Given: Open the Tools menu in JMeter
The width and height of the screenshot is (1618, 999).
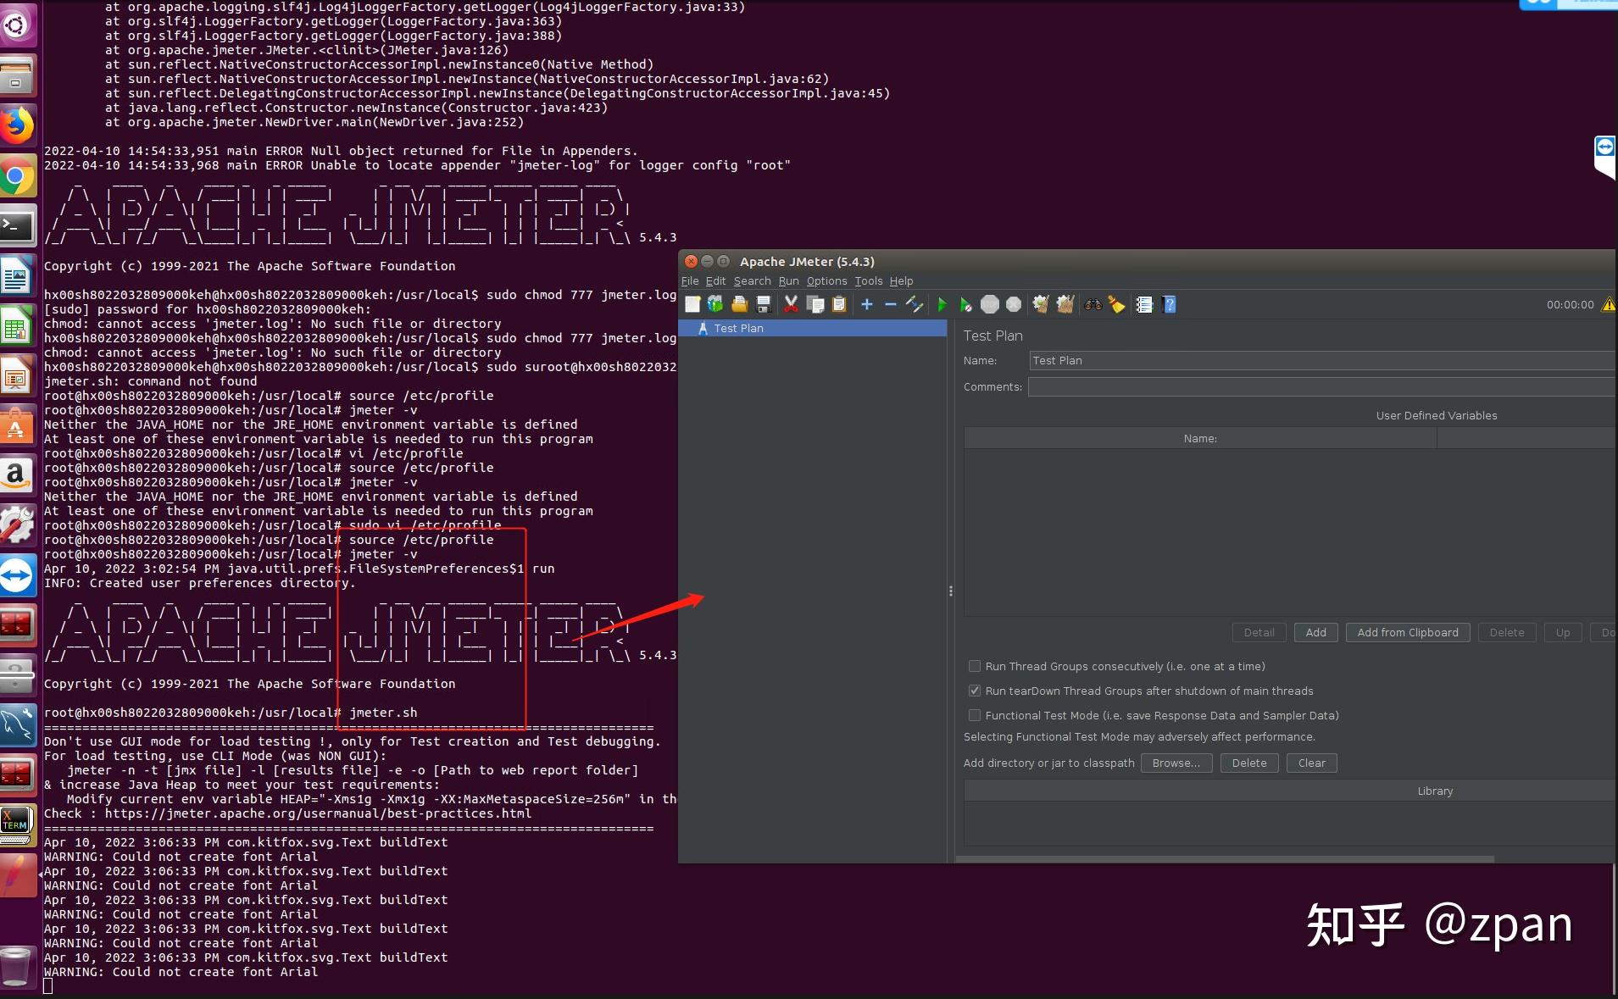Looking at the screenshot, I should click(869, 281).
